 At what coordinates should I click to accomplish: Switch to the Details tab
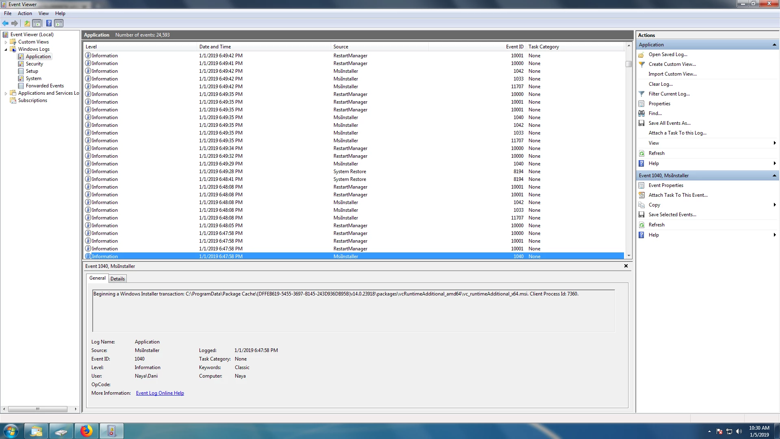click(117, 279)
